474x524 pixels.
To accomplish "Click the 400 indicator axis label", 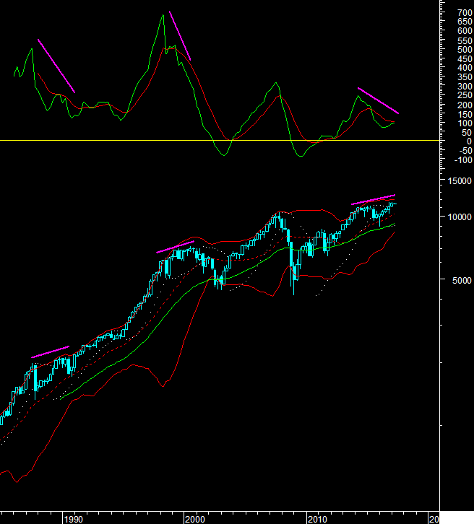I will click(x=465, y=68).
